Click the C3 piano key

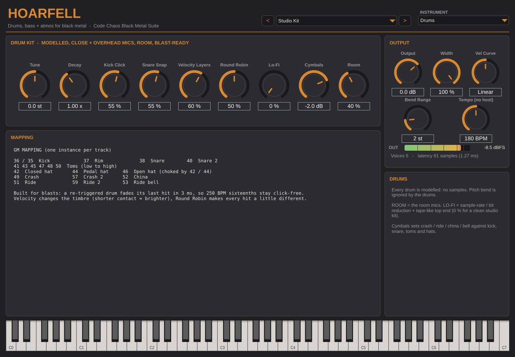point(222,345)
